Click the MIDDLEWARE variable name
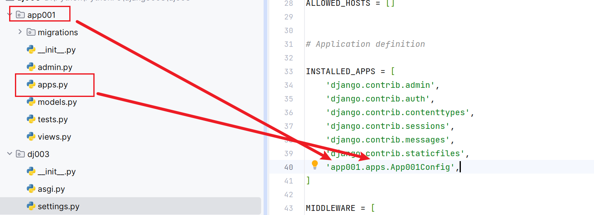Screen dimensions: 594x215 [x=331, y=208]
